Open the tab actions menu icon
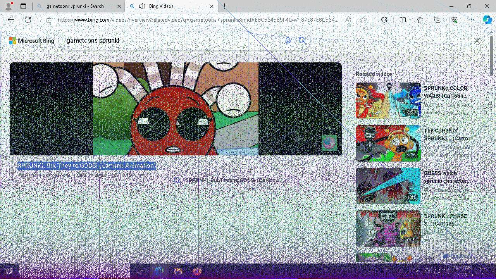Screen dimensions: 496x279 tap(23, 6)
